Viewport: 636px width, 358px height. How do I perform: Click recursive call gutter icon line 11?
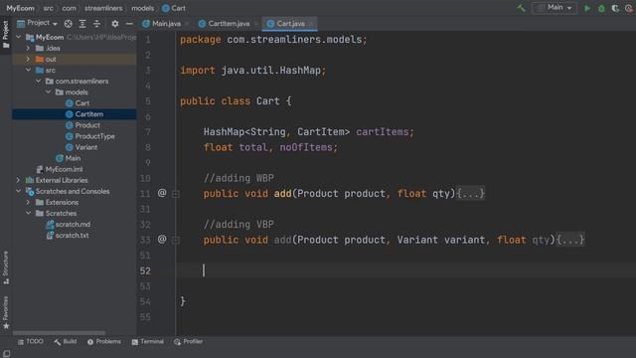(162, 193)
